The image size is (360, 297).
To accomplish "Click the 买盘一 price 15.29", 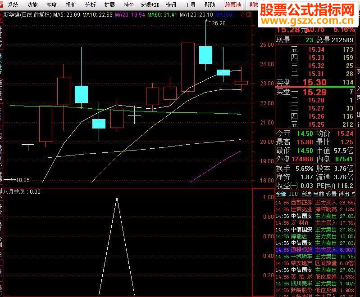I will coord(314,92).
